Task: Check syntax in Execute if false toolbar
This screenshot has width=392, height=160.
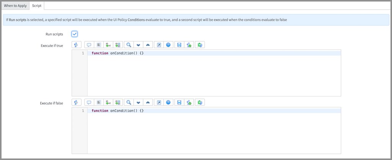Action: coord(189,102)
